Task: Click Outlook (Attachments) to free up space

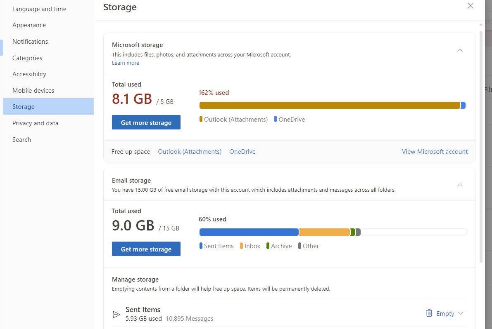Action: [x=190, y=151]
